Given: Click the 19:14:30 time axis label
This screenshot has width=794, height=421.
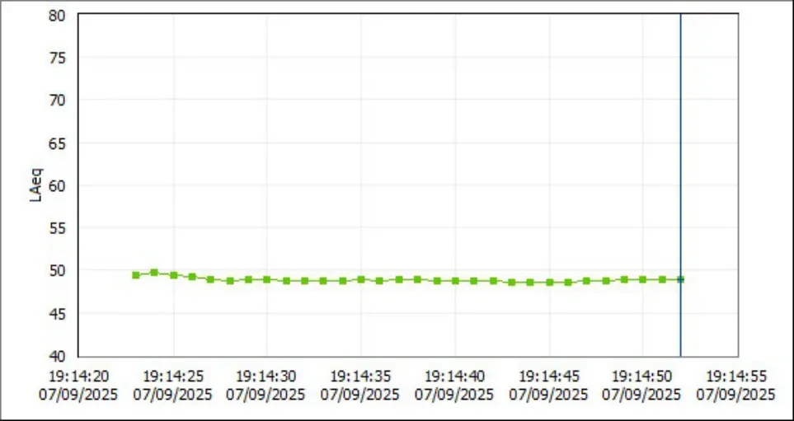Looking at the screenshot, I should tap(266, 377).
